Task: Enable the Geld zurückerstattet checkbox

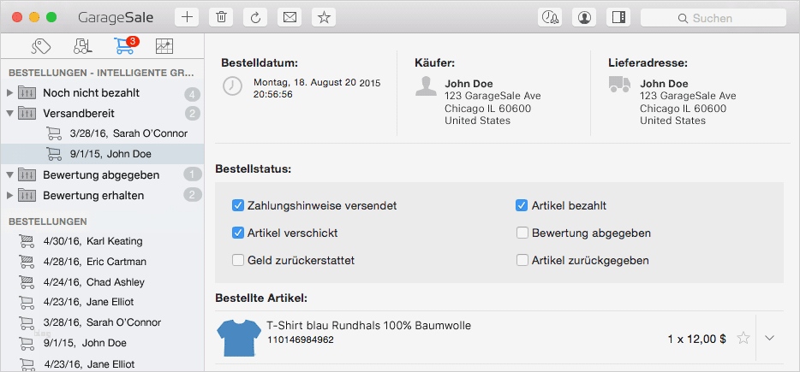Action: click(x=238, y=260)
